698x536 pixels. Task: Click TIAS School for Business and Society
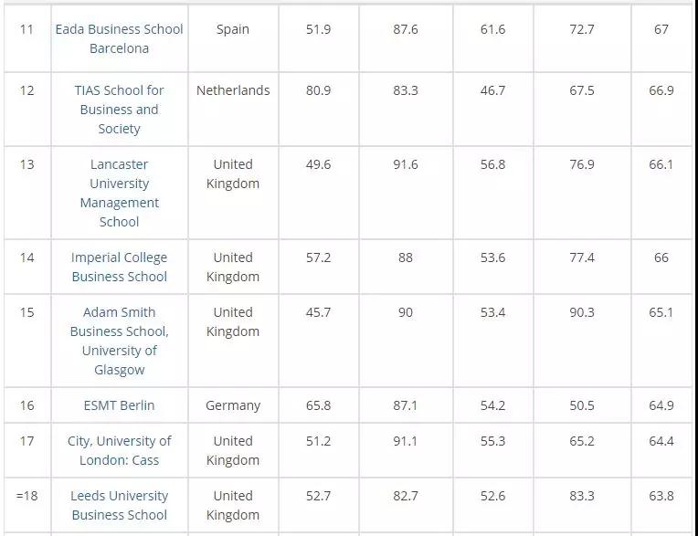tap(119, 110)
